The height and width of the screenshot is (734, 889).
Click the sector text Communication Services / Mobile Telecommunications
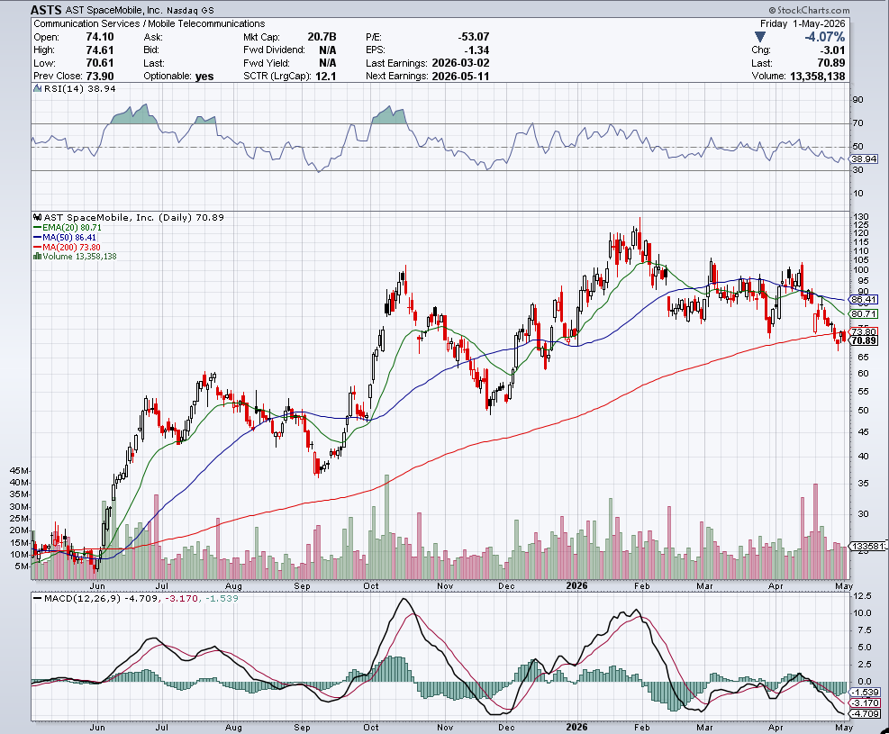tap(150, 23)
